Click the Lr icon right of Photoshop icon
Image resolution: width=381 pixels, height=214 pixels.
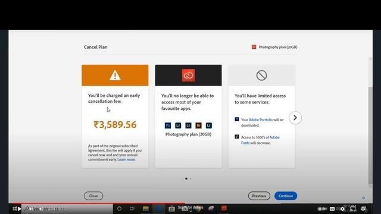click(178, 125)
